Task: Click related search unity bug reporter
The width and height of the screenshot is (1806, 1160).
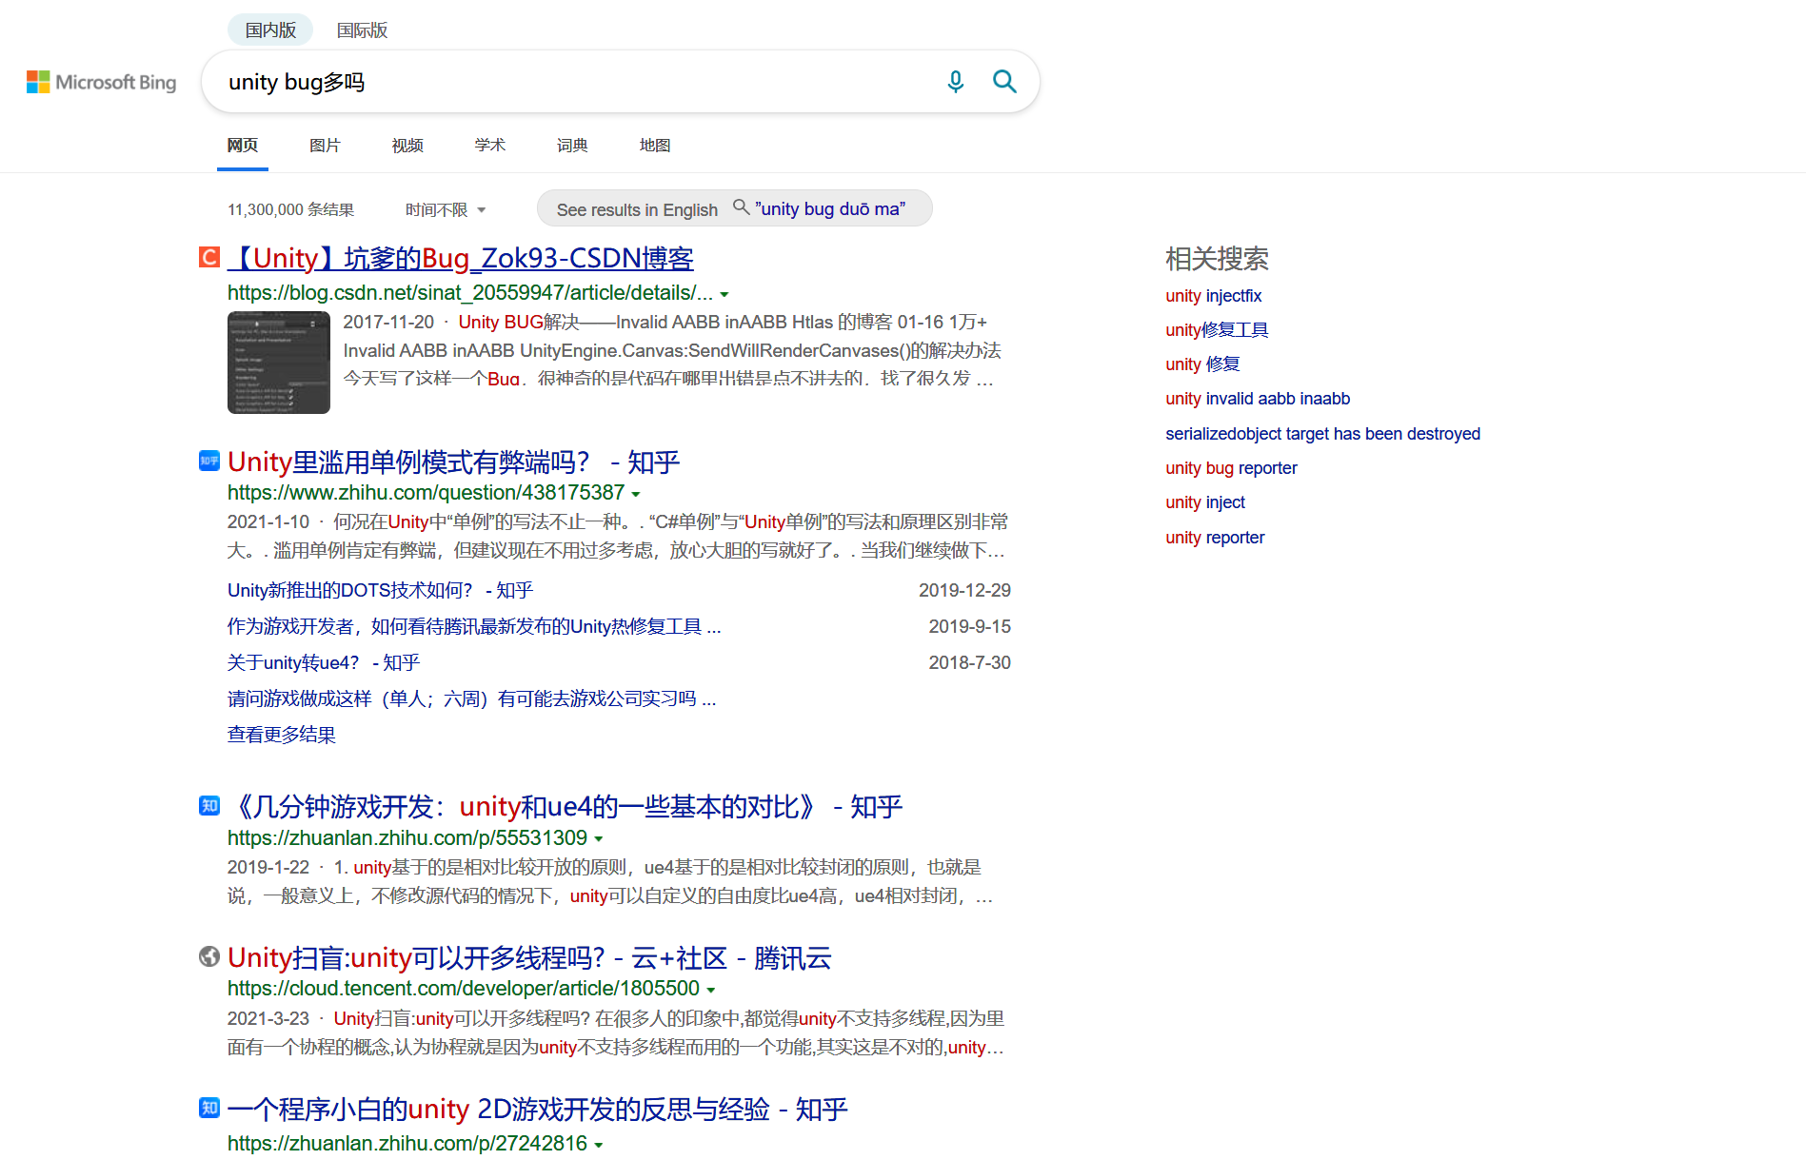Action: click(1231, 468)
